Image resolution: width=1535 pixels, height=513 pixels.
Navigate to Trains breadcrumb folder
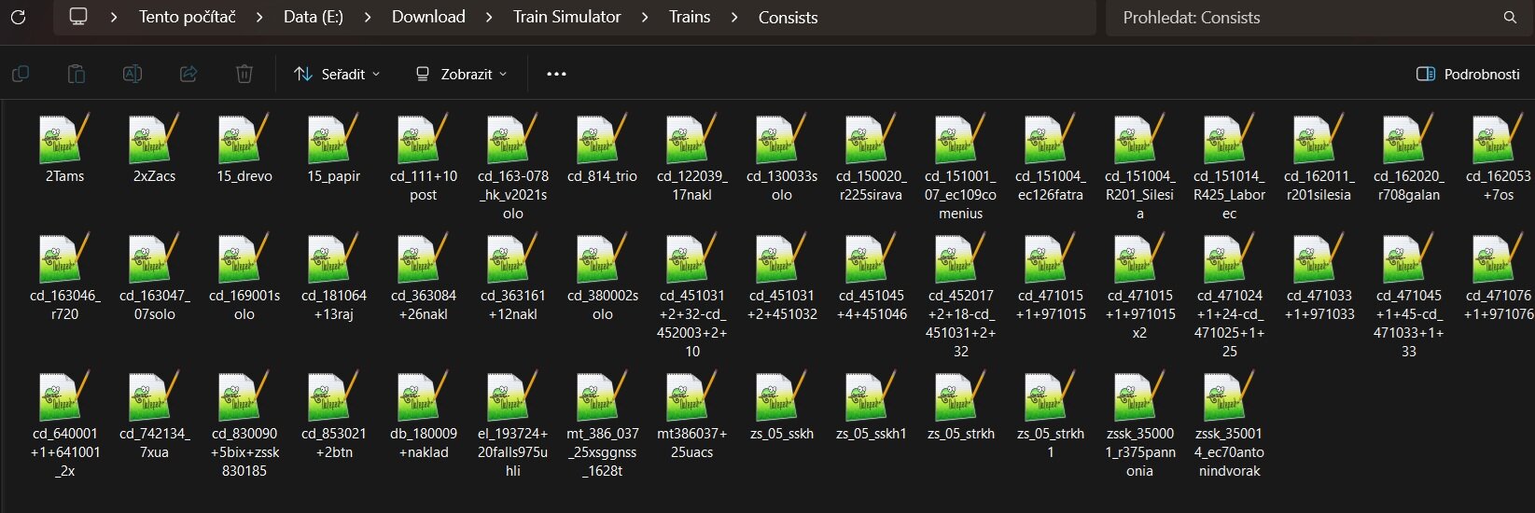point(689,17)
